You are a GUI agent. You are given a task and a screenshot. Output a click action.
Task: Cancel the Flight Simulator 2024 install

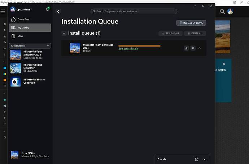tap(193, 48)
